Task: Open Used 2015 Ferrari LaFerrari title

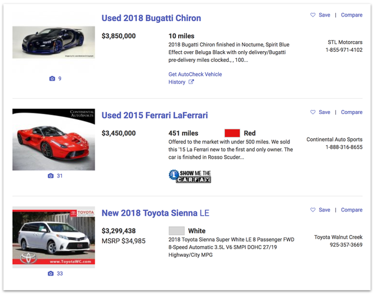Action: (x=155, y=115)
